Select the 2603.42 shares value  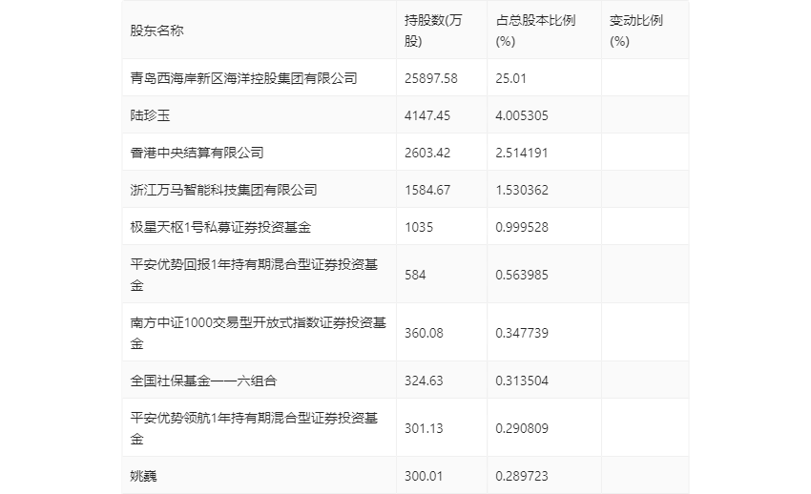point(427,153)
